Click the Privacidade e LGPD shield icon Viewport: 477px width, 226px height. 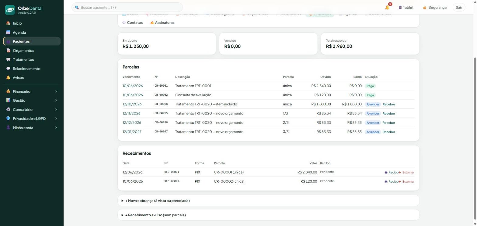[8, 118]
